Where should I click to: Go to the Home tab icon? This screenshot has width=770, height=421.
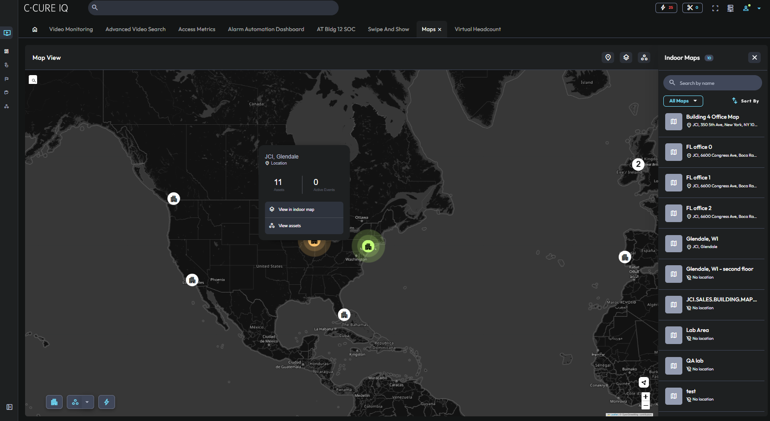(x=35, y=29)
